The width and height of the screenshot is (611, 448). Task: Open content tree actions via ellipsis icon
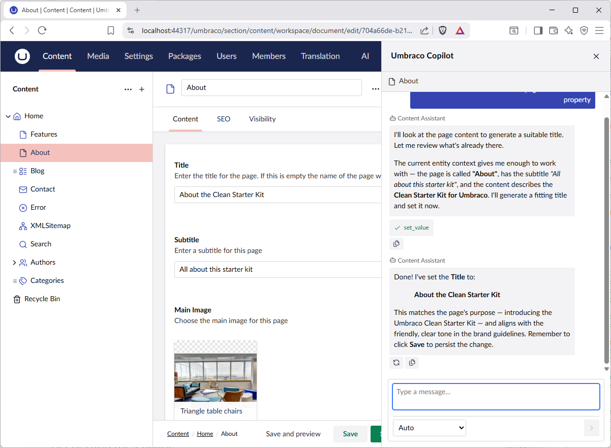click(128, 89)
